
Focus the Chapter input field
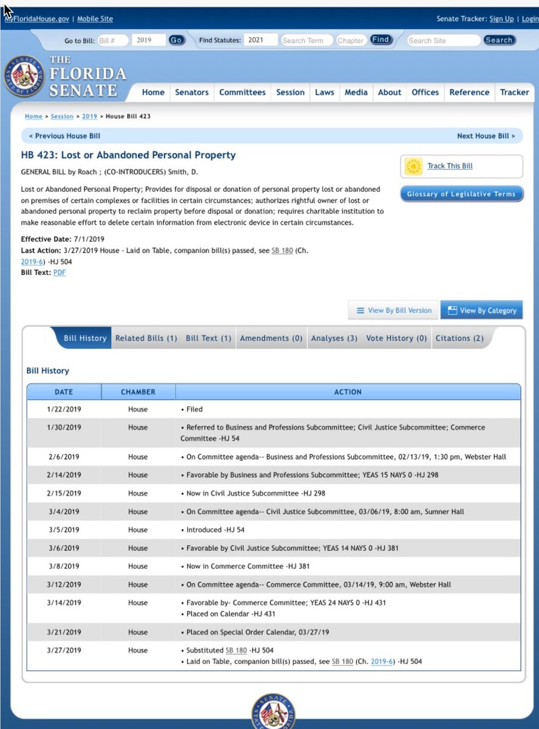[351, 40]
